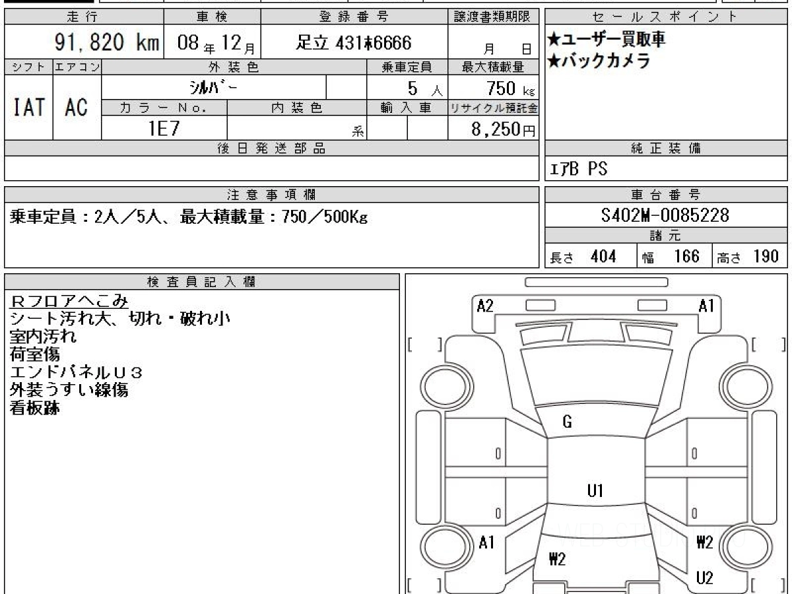Click the 登録番号 header
This screenshot has width=792, height=594.
click(354, 16)
